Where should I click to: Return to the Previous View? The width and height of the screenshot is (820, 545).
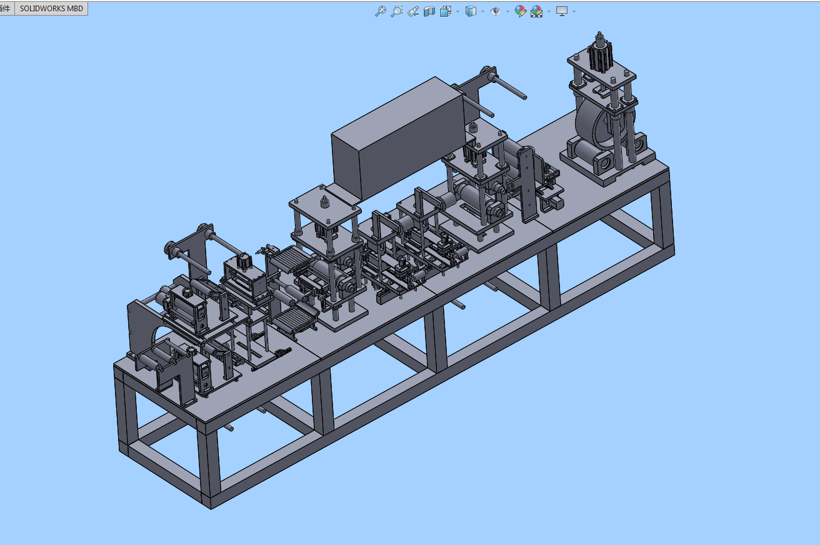412,11
